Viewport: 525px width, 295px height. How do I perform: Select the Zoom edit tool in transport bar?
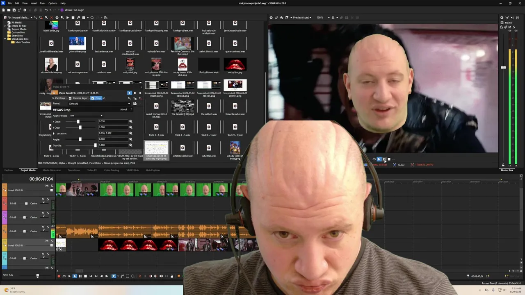(133, 276)
